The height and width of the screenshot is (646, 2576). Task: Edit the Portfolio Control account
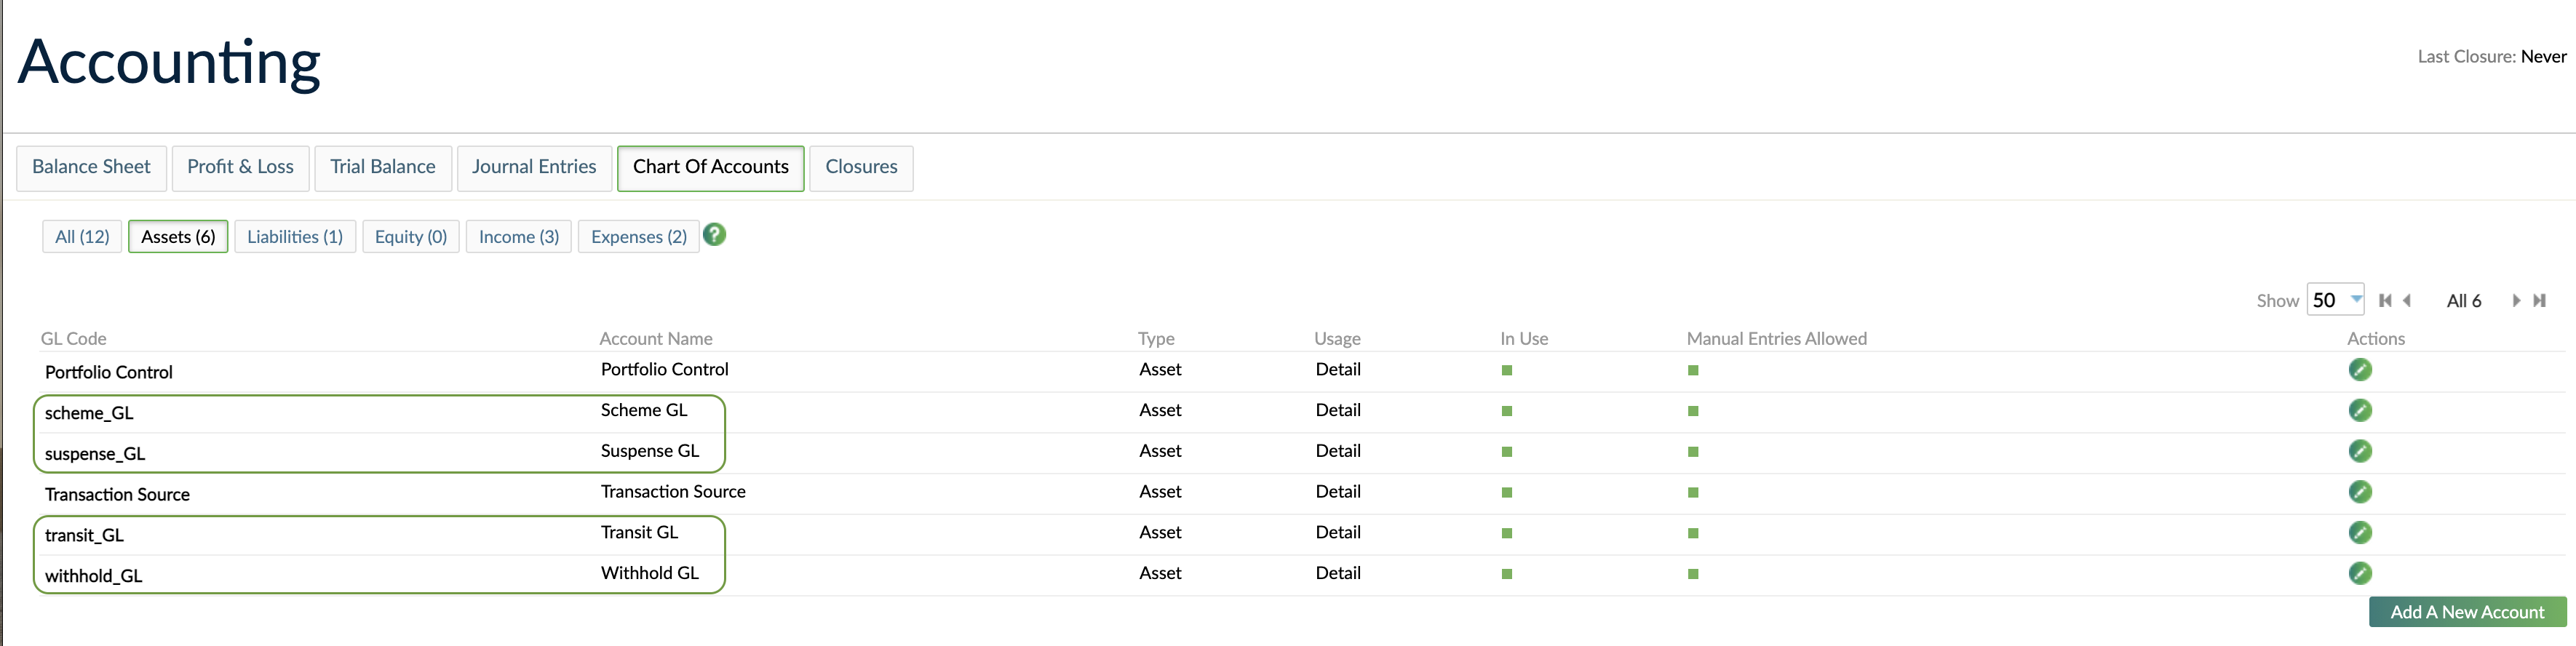[x=2359, y=370]
